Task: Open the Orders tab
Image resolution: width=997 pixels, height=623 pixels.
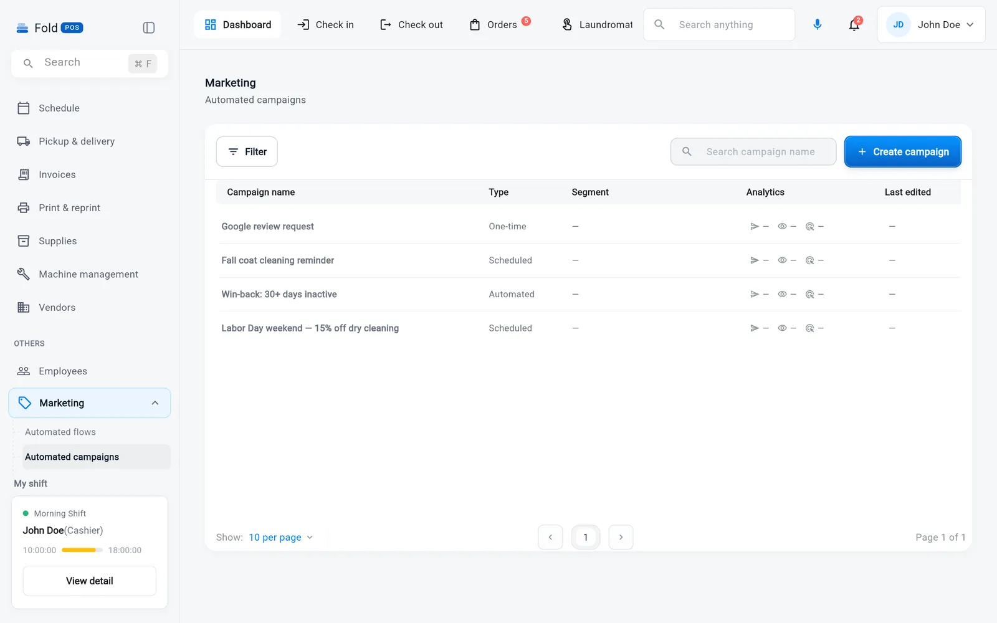Action: click(500, 24)
